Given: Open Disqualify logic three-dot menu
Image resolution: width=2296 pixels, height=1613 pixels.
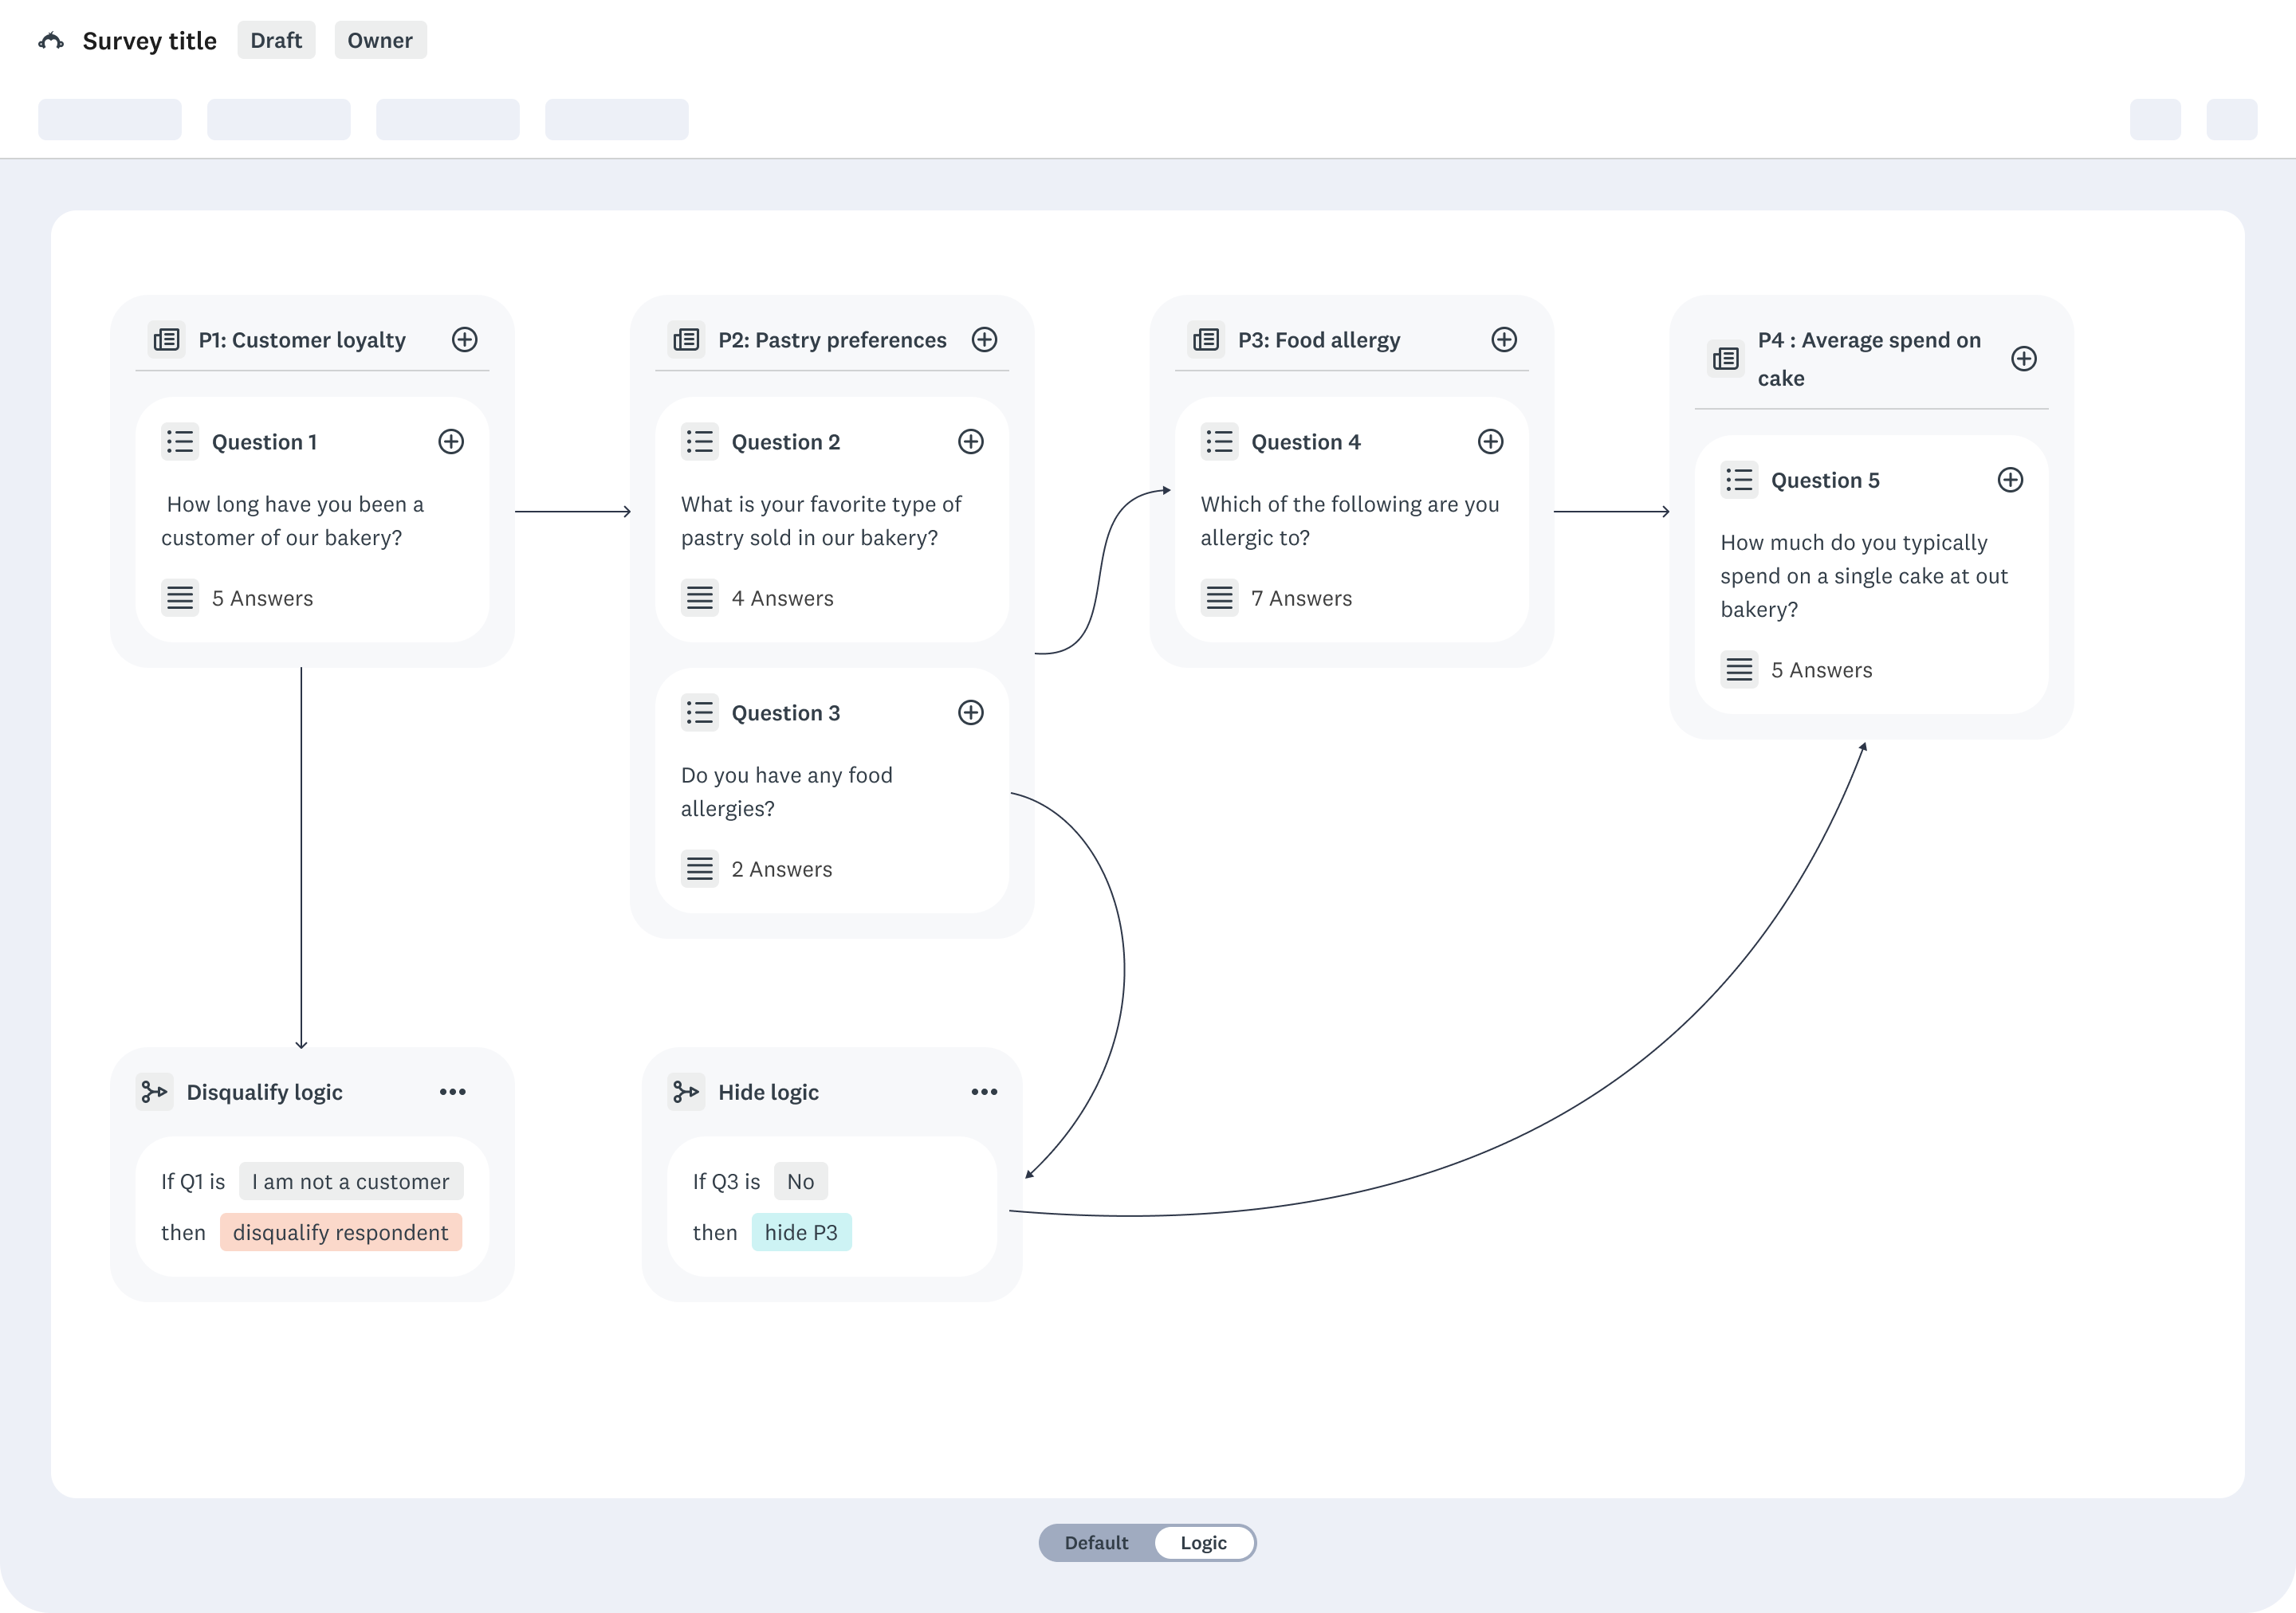Looking at the screenshot, I should coord(452,1093).
